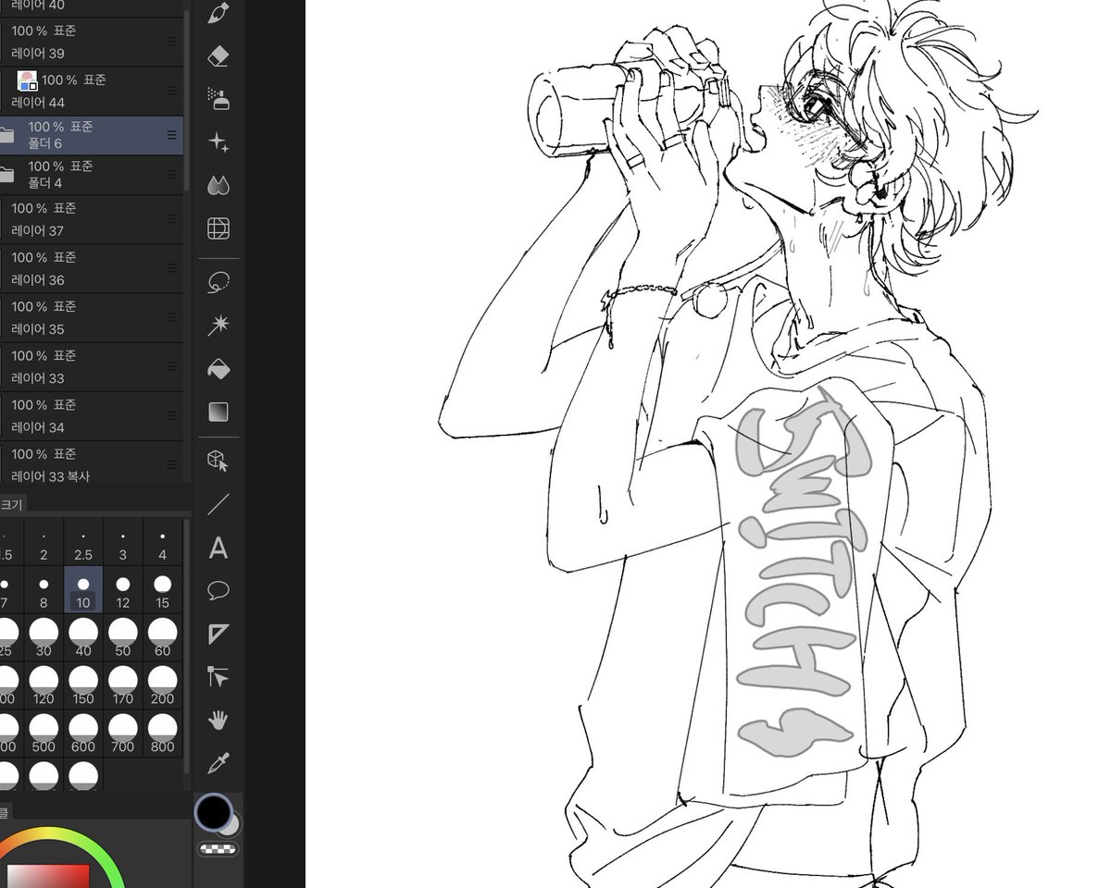This screenshot has width=1111, height=888.
Task: Select the Correct line control point tool
Action: tap(218, 677)
